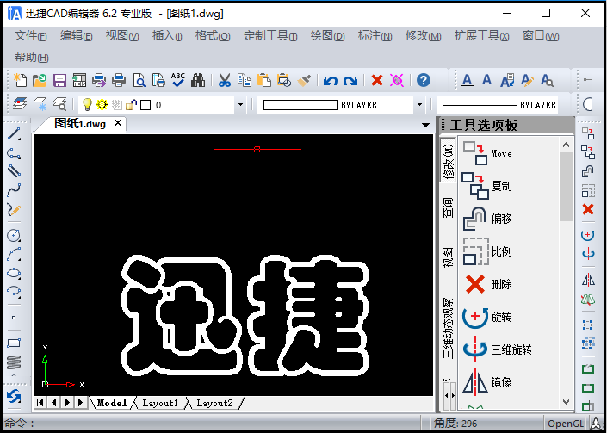Click the printer icon next to print preview
Screen dimensions: 607x433
point(119,80)
